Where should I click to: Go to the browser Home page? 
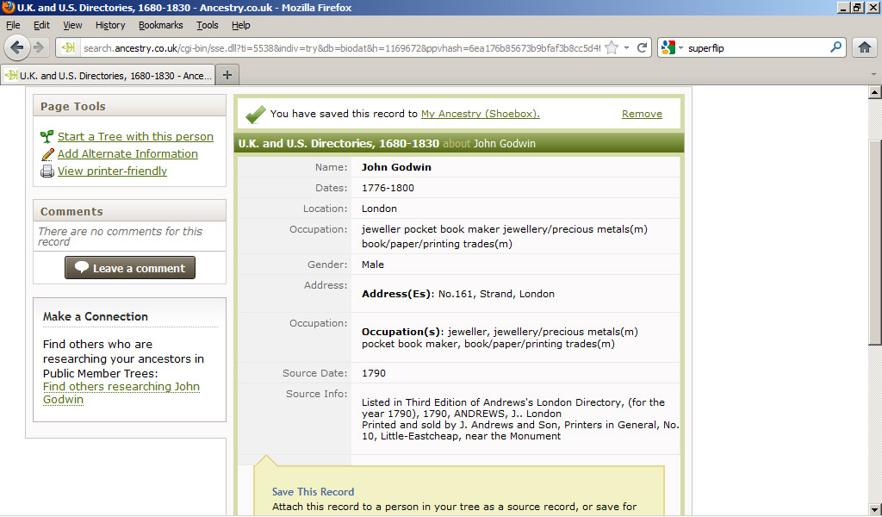pyautogui.click(x=865, y=47)
